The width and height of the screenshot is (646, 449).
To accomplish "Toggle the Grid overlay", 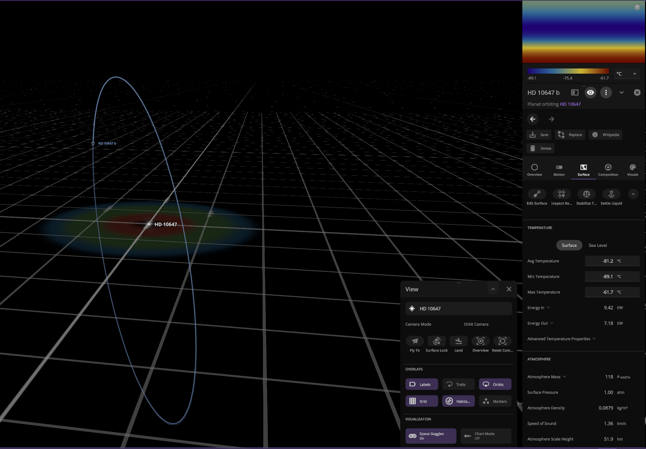I will (421, 401).
